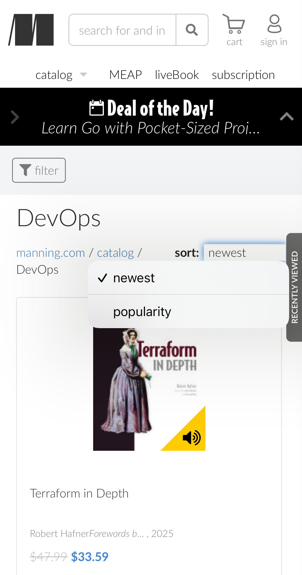Click the audio speaker badge on the cover
This screenshot has width=302, height=575.
[191, 438]
